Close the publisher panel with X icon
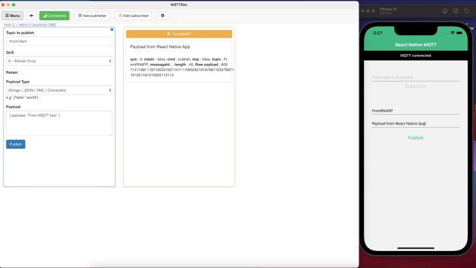This screenshot has width=476, height=268. 112,29
